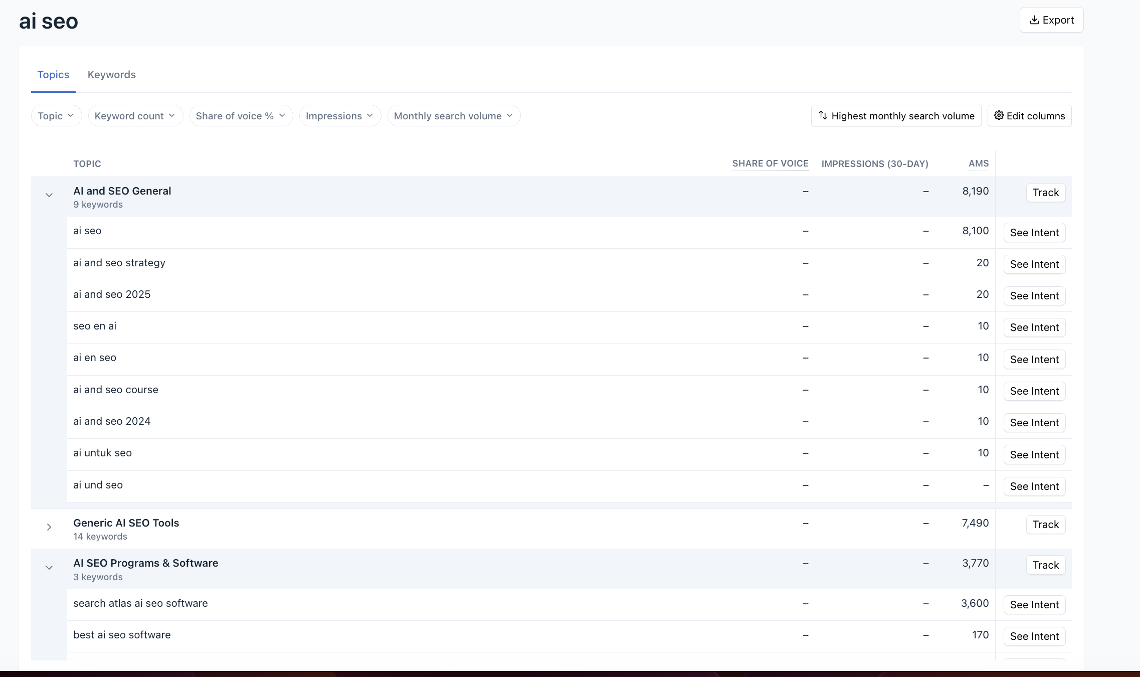Image resolution: width=1140 pixels, height=677 pixels.
Task: Select the Topics tab
Action: coord(53,75)
